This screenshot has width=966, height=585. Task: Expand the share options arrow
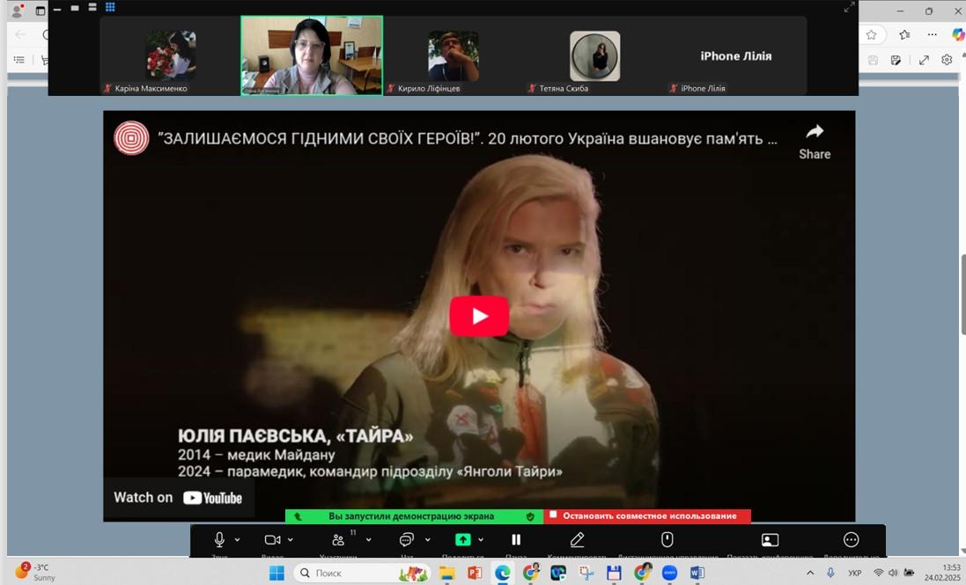[x=481, y=539]
